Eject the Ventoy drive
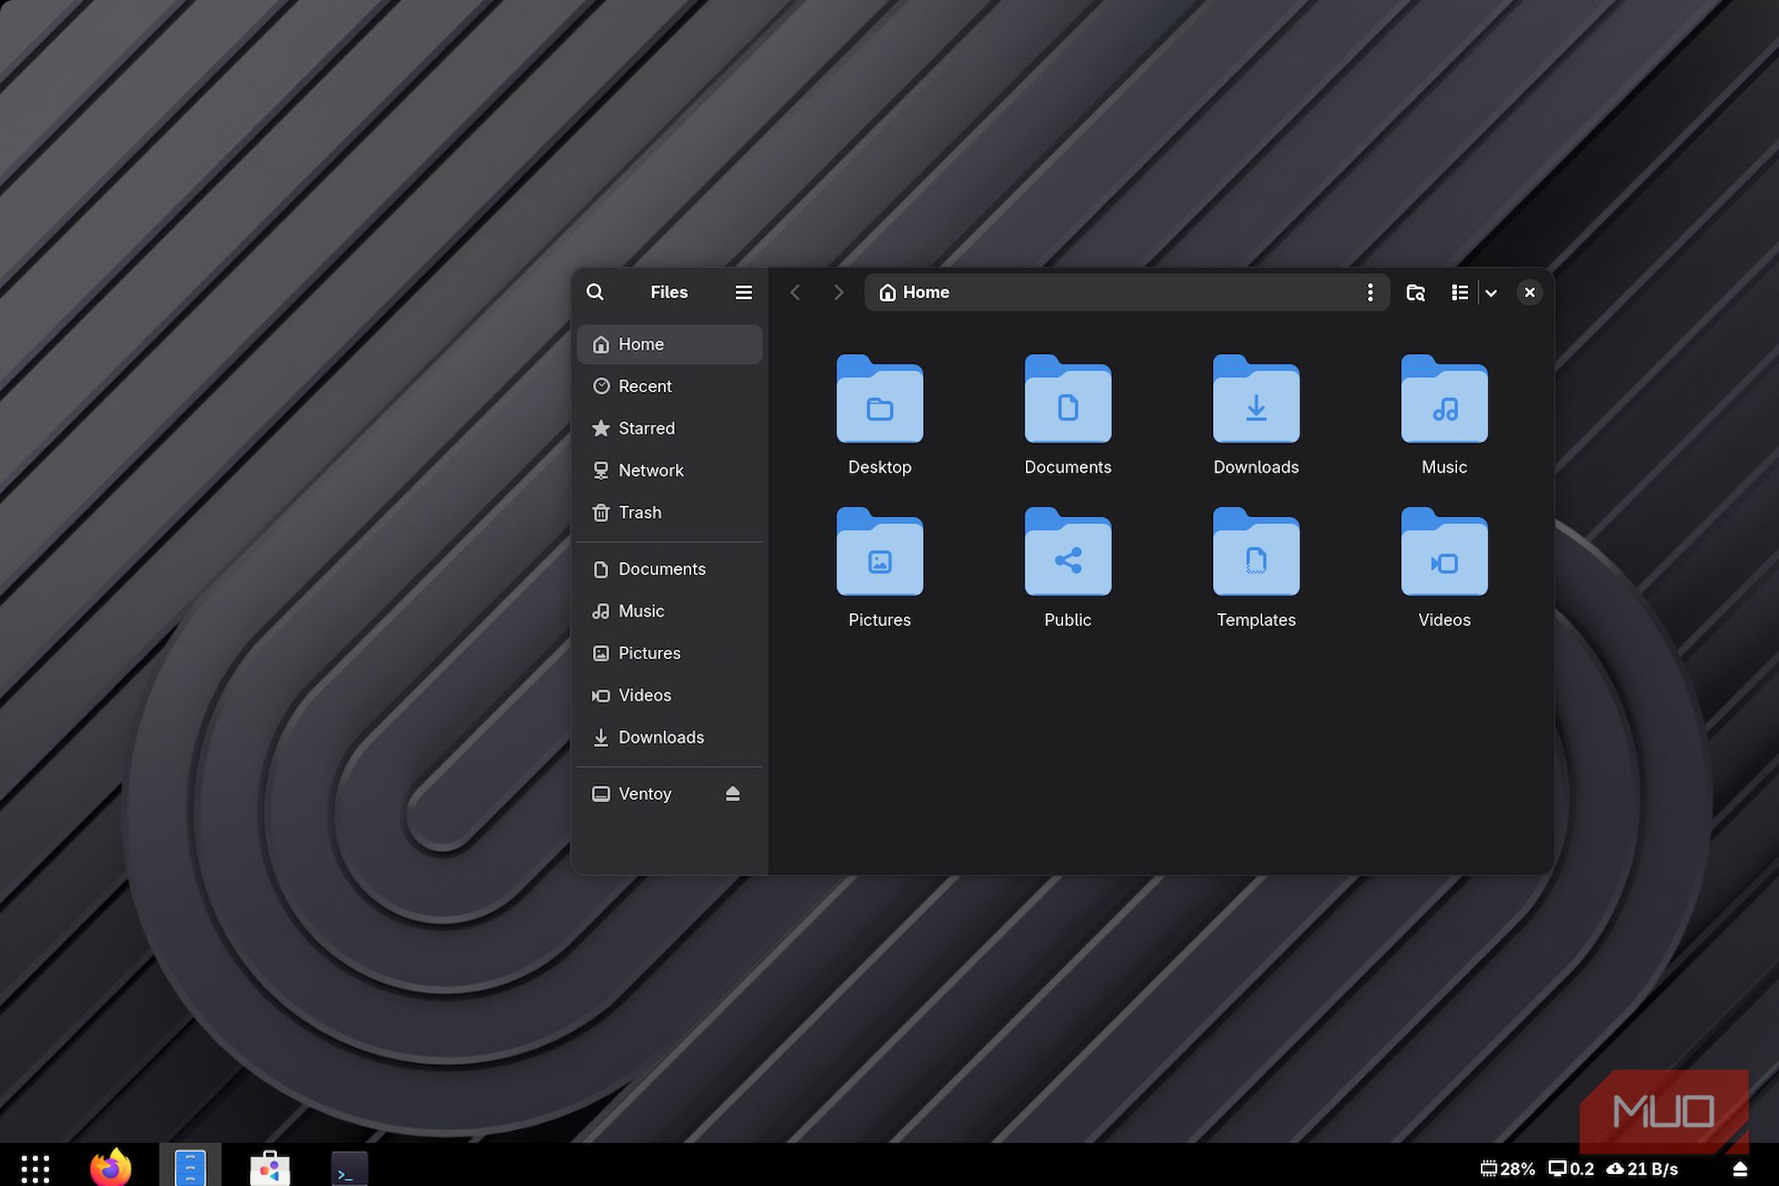Viewport: 1779px width, 1186px height. pyautogui.click(x=733, y=794)
